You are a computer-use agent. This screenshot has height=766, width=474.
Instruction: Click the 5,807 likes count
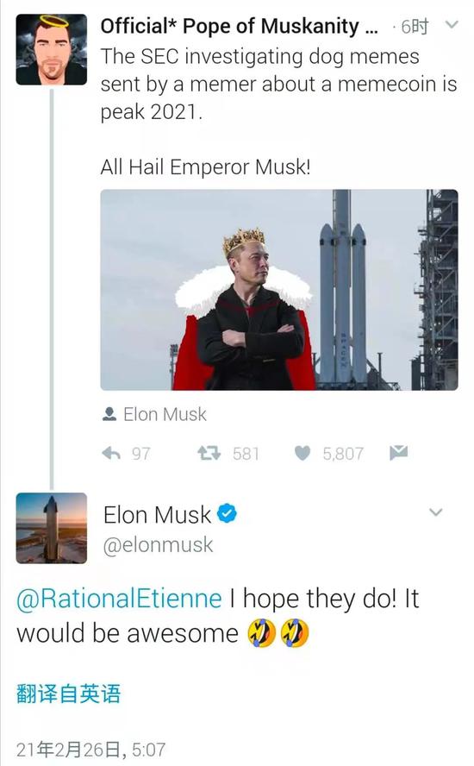pyautogui.click(x=343, y=454)
